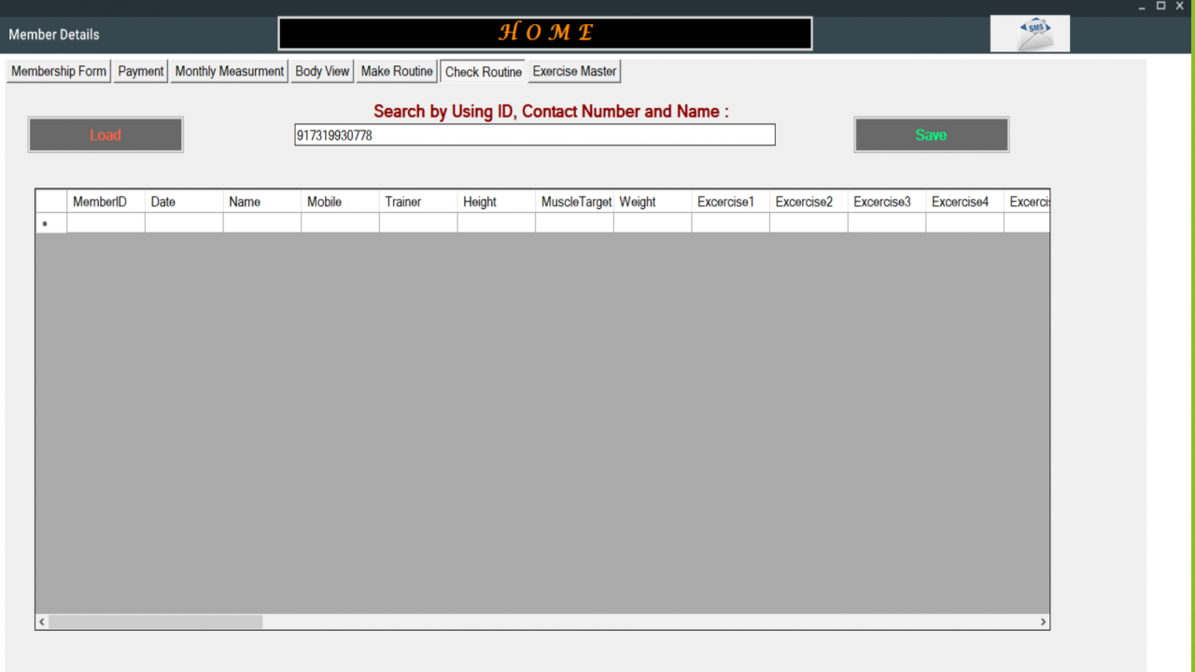Click the MemberID column header

[x=105, y=202]
